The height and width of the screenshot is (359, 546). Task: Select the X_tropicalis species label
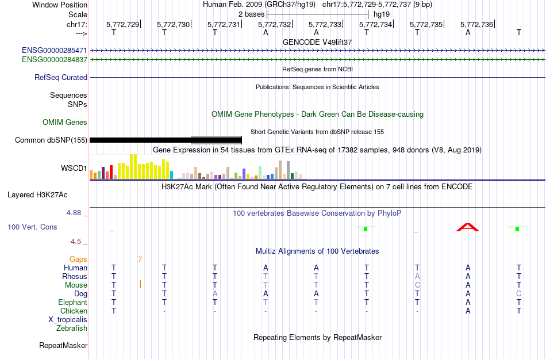[68, 320]
